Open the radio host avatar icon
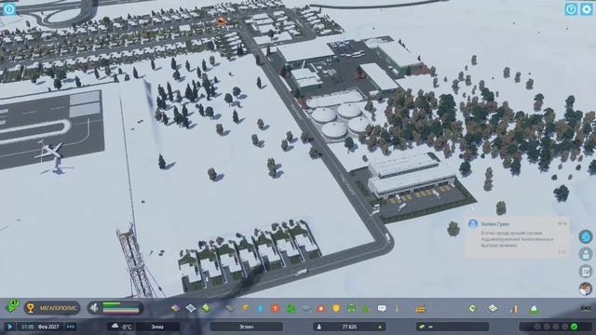The width and height of the screenshot is (596, 335). point(586,289)
